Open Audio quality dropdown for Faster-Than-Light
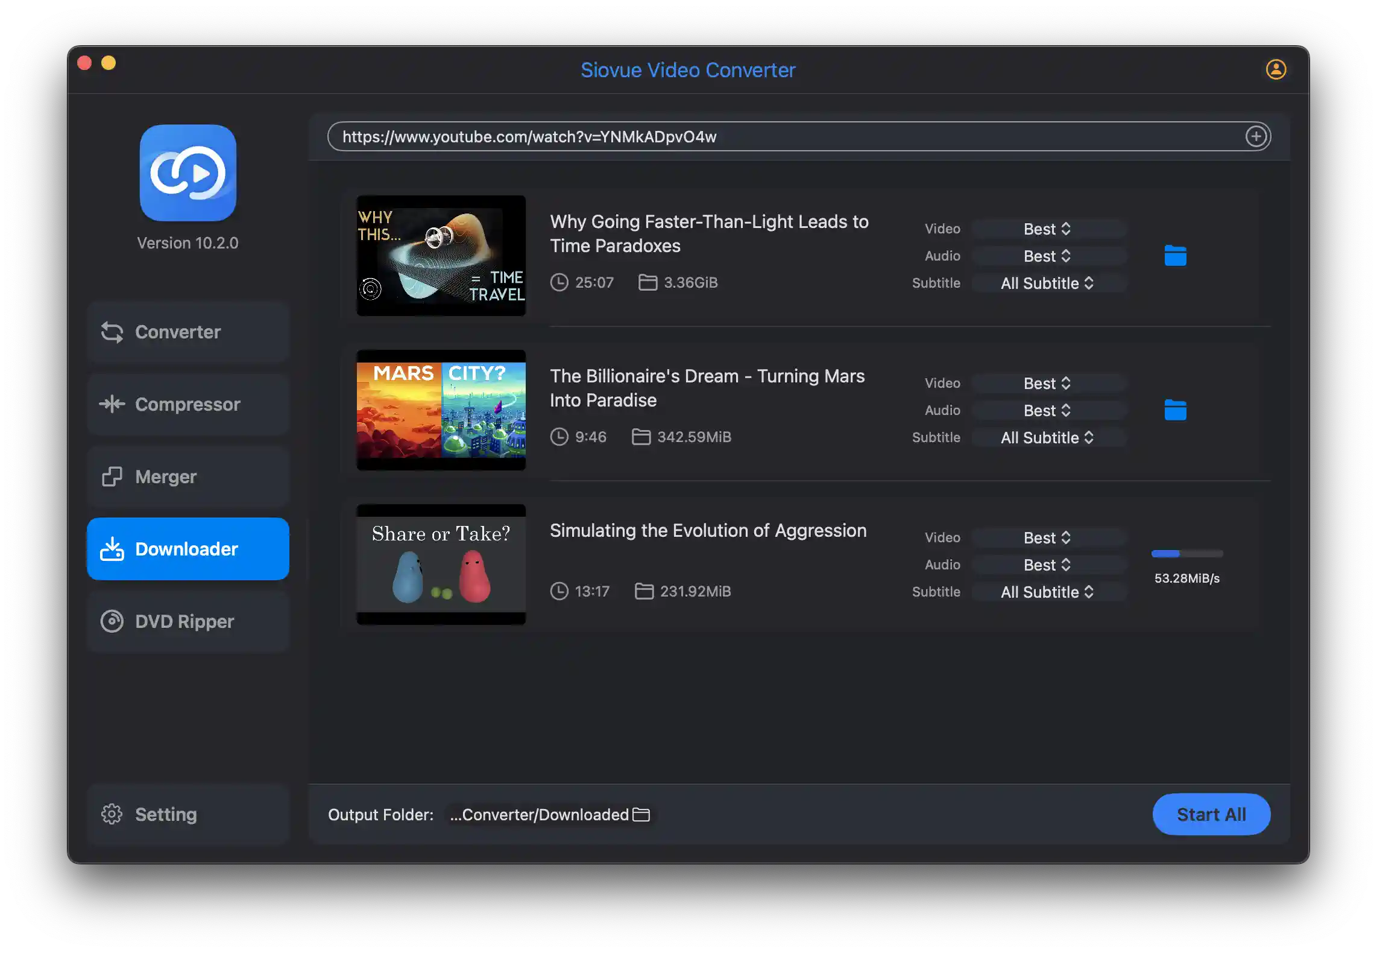The height and width of the screenshot is (953, 1377). coord(1049,256)
